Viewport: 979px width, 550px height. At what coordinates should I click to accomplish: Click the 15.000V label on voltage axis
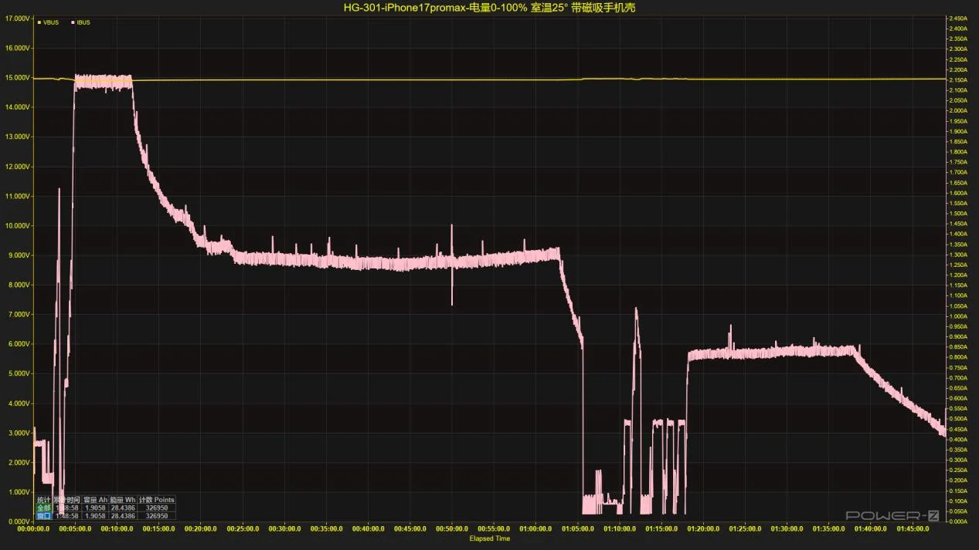tap(17, 78)
